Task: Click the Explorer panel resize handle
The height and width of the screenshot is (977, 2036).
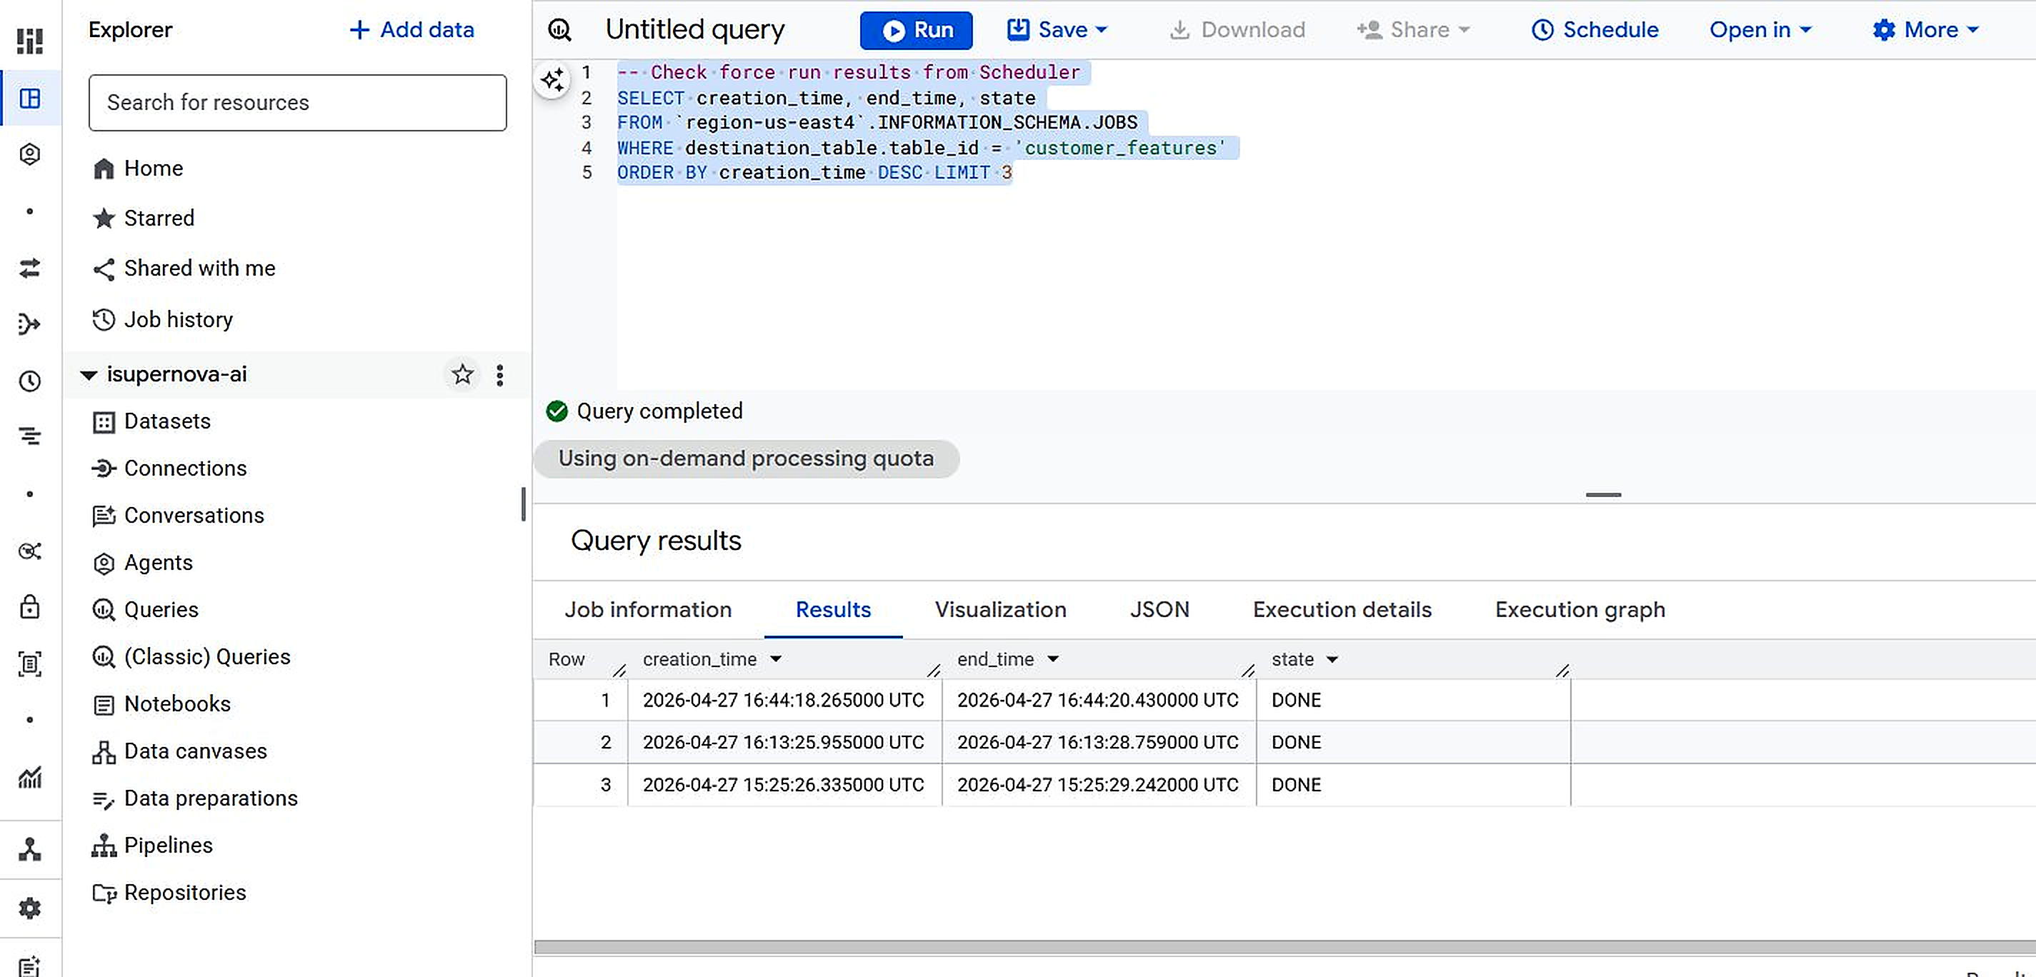Action: [523, 504]
